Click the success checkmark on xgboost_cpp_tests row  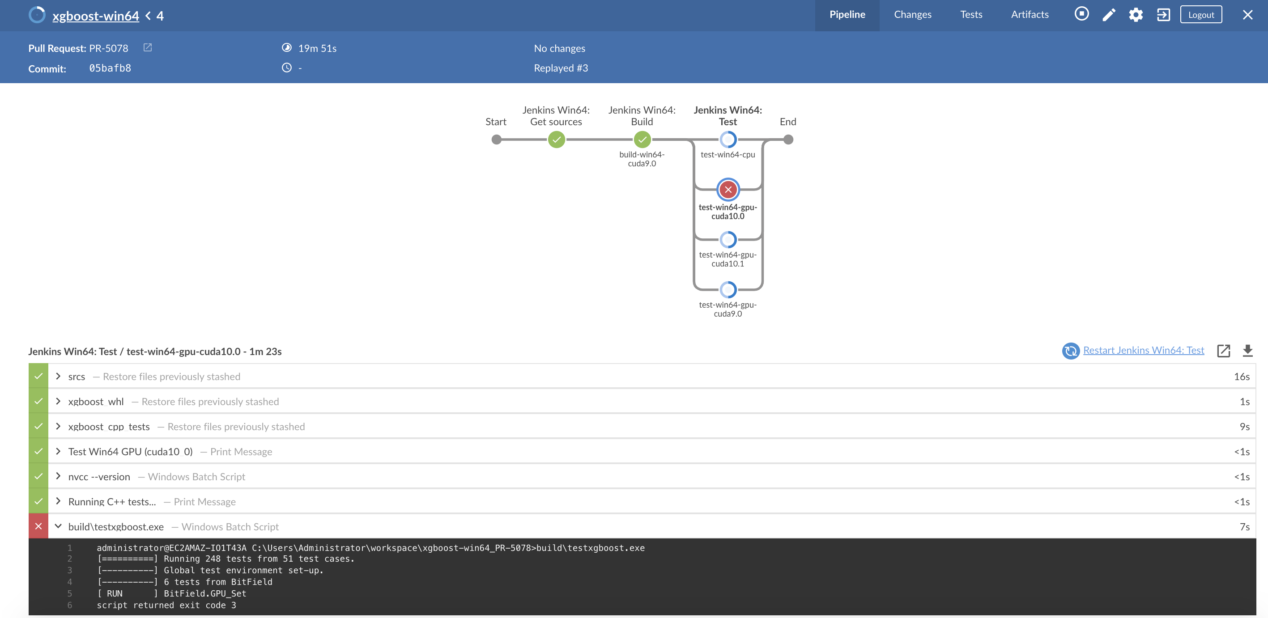pos(38,427)
